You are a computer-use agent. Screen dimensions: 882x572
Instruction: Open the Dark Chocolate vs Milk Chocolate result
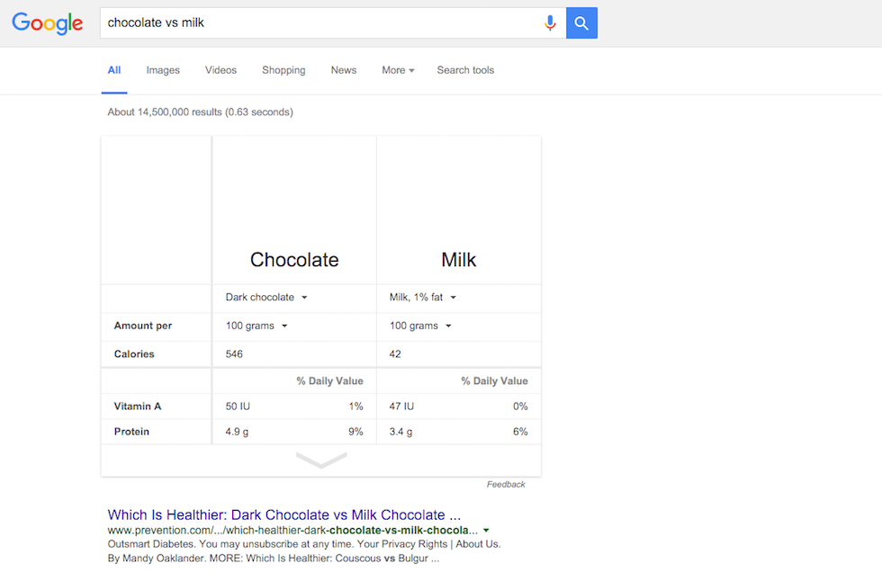pos(283,515)
